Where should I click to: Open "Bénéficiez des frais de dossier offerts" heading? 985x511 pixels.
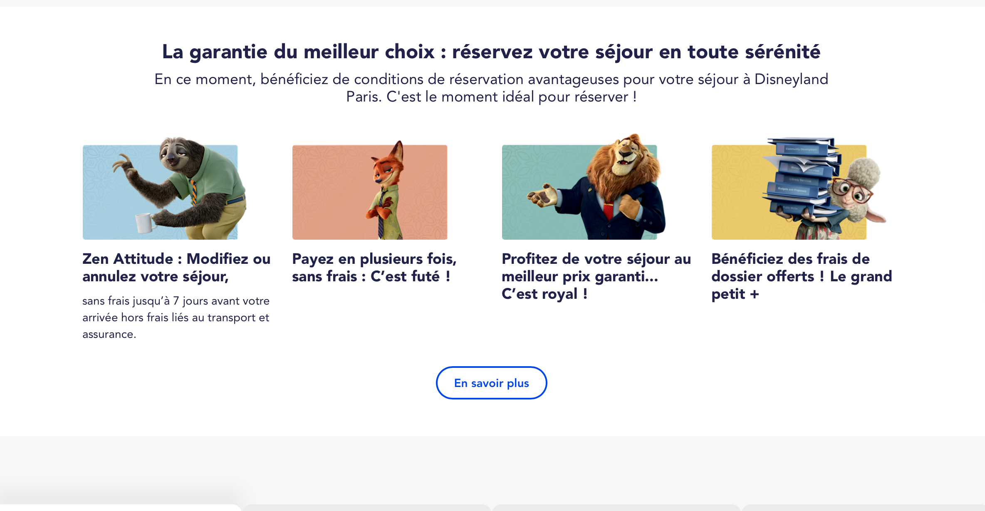tap(802, 276)
